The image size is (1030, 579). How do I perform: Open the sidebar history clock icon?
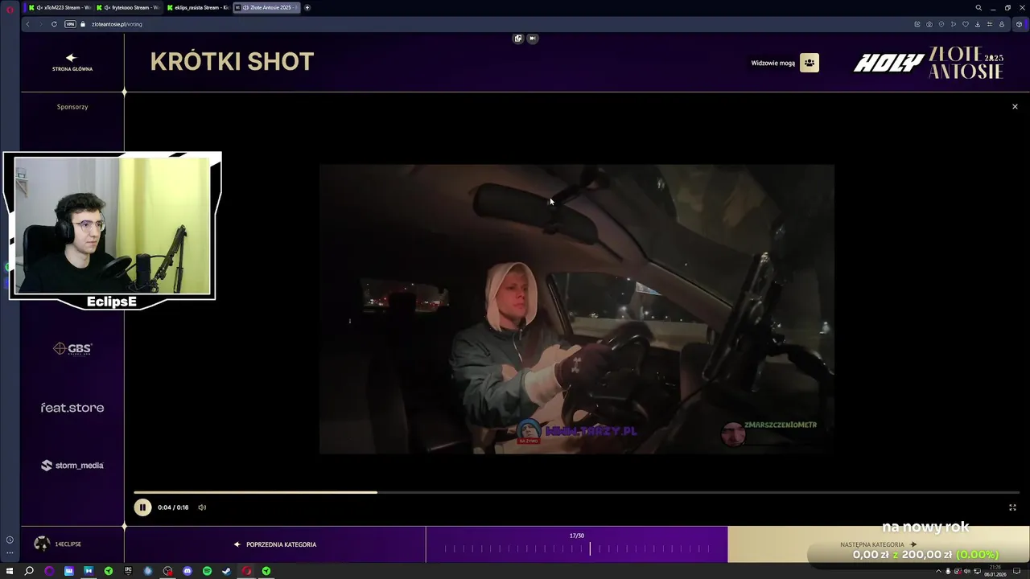(x=10, y=540)
